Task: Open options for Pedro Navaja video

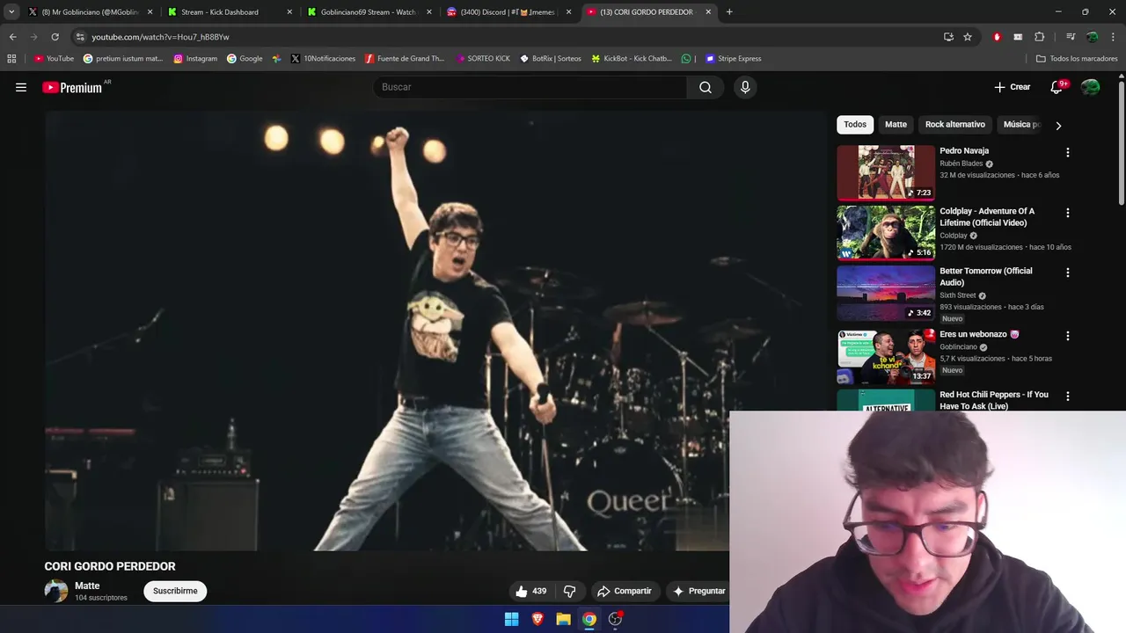Action: click(x=1068, y=152)
